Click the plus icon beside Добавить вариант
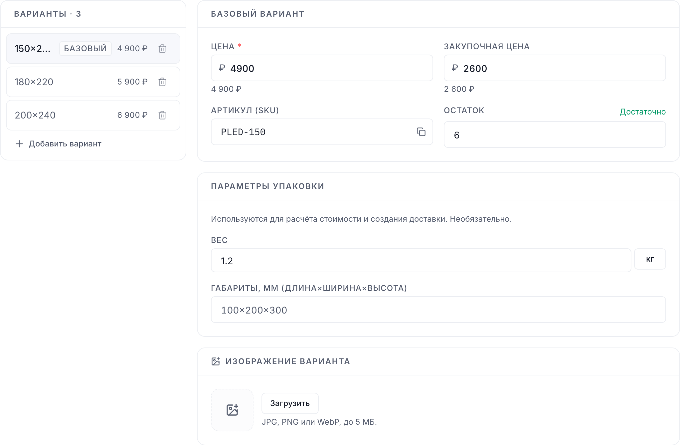 tap(19, 144)
